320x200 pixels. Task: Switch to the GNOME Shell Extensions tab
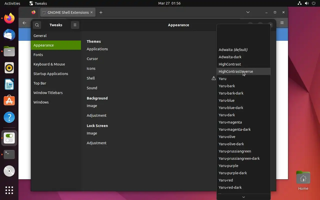(x=68, y=12)
